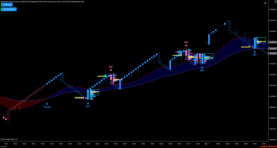Click the NQ DEC25 instrument label at bottom-left

(x=3, y=146)
